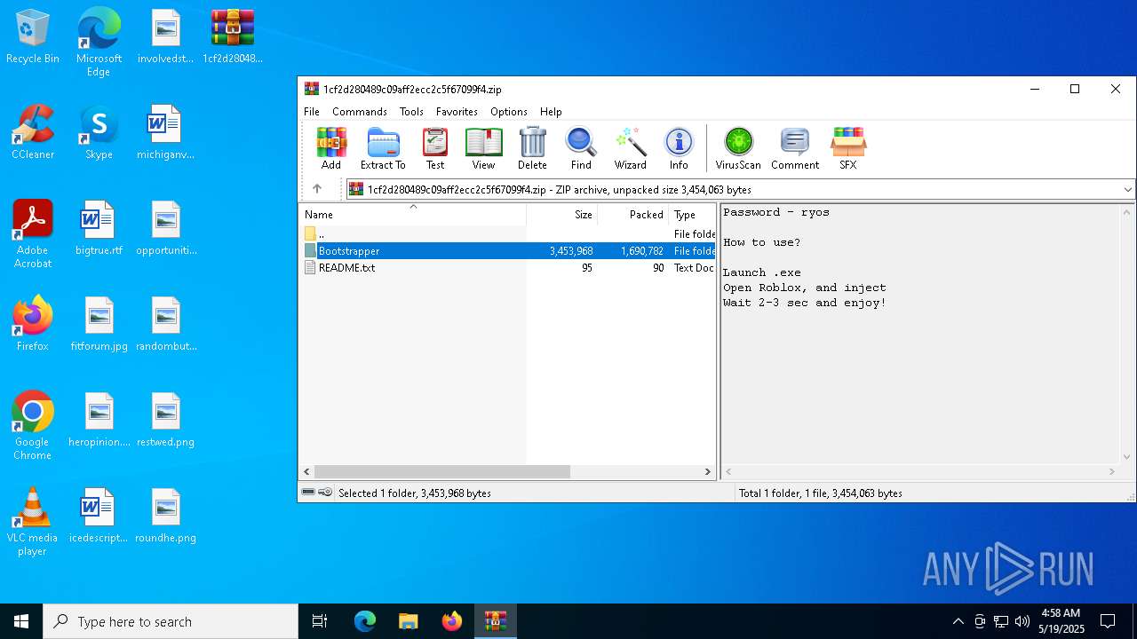Open File Explorer from the taskbar
Image resolution: width=1137 pixels, height=639 pixels.
(x=409, y=621)
